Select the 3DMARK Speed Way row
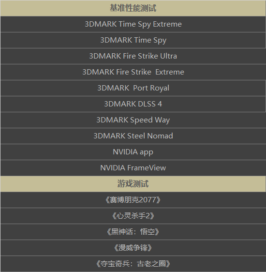This screenshot has height=272, width=266. coord(133,120)
